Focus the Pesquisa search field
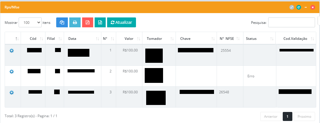Viewport: 320px width, 123px height. (x=291, y=22)
